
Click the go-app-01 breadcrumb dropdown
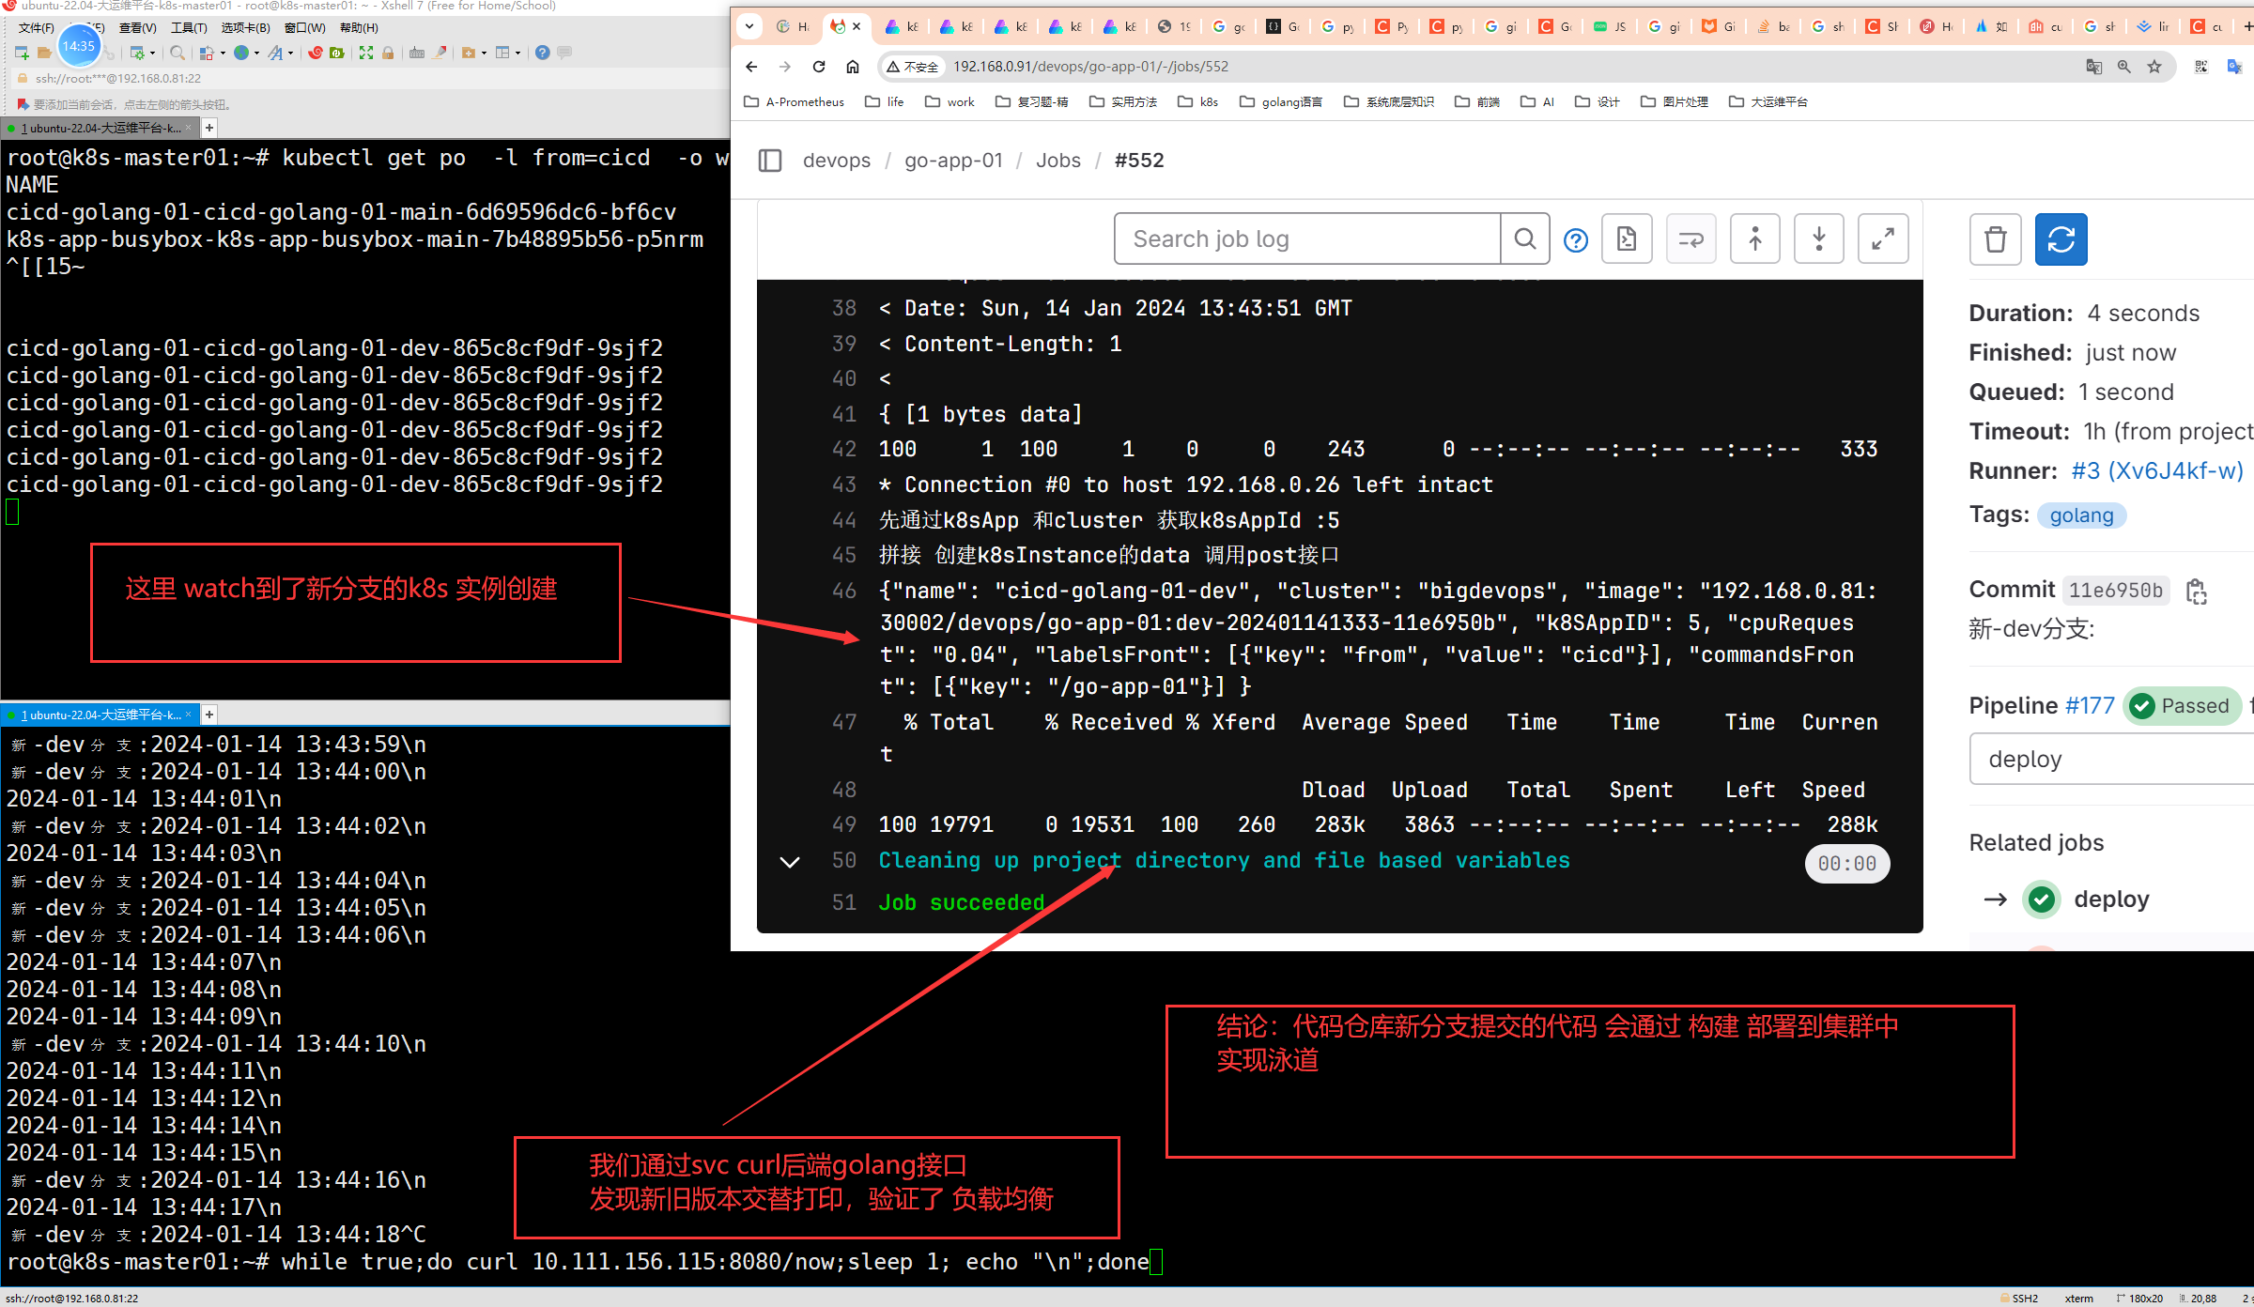pos(953,161)
